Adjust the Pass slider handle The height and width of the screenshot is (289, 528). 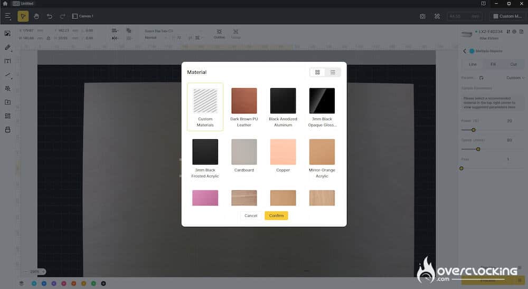(x=461, y=168)
